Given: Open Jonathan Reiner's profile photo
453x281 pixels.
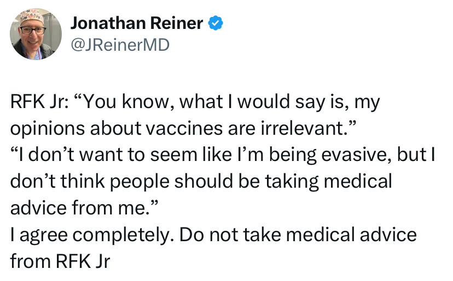Looking at the screenshot, I should [x=36, y=34].
